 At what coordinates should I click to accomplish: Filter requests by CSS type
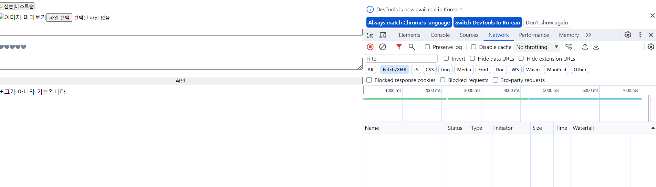click(x=429, y=70)
